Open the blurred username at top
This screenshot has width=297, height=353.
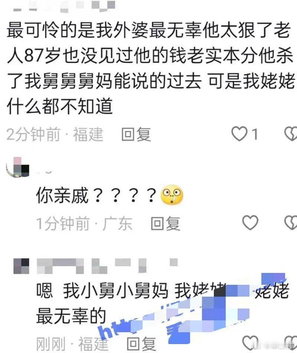(64, 6)
